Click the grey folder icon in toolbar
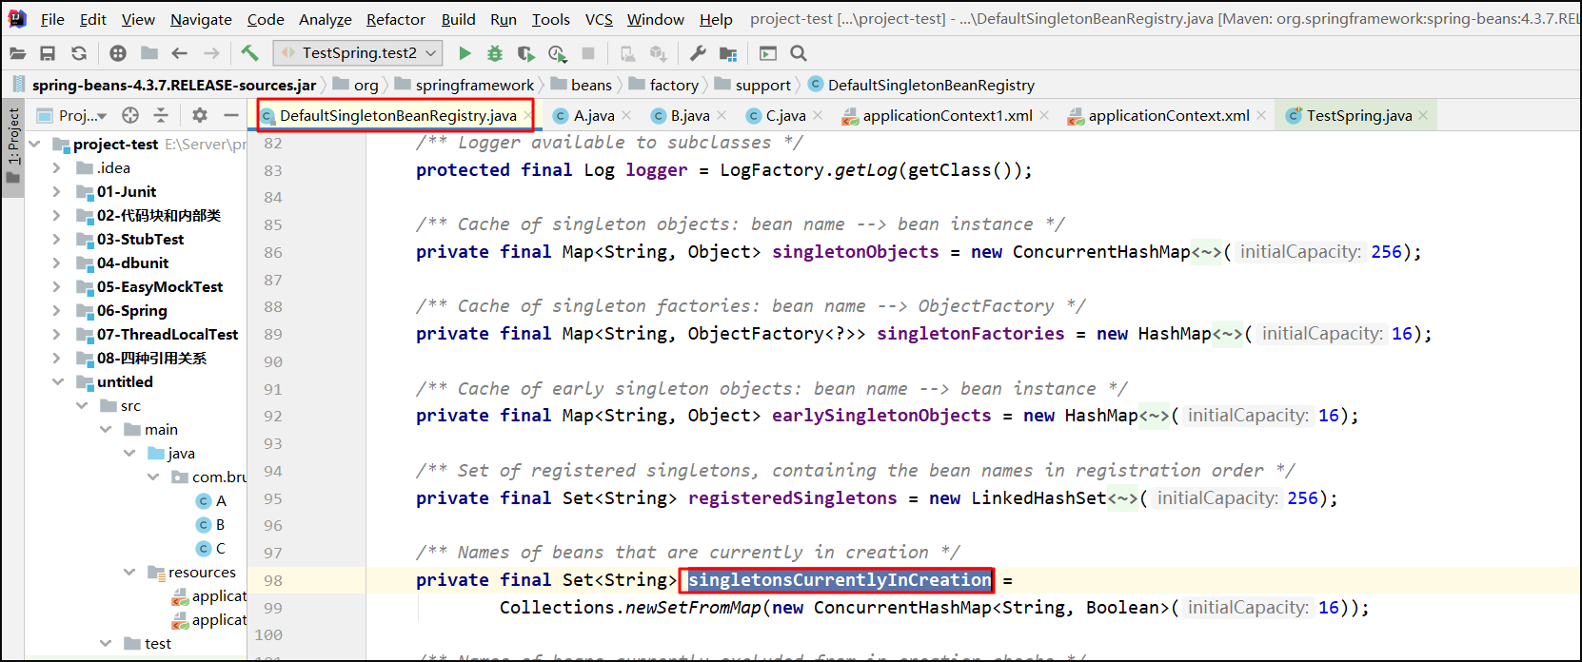This screenshot has height=662, width=1582. coord(149,53)
